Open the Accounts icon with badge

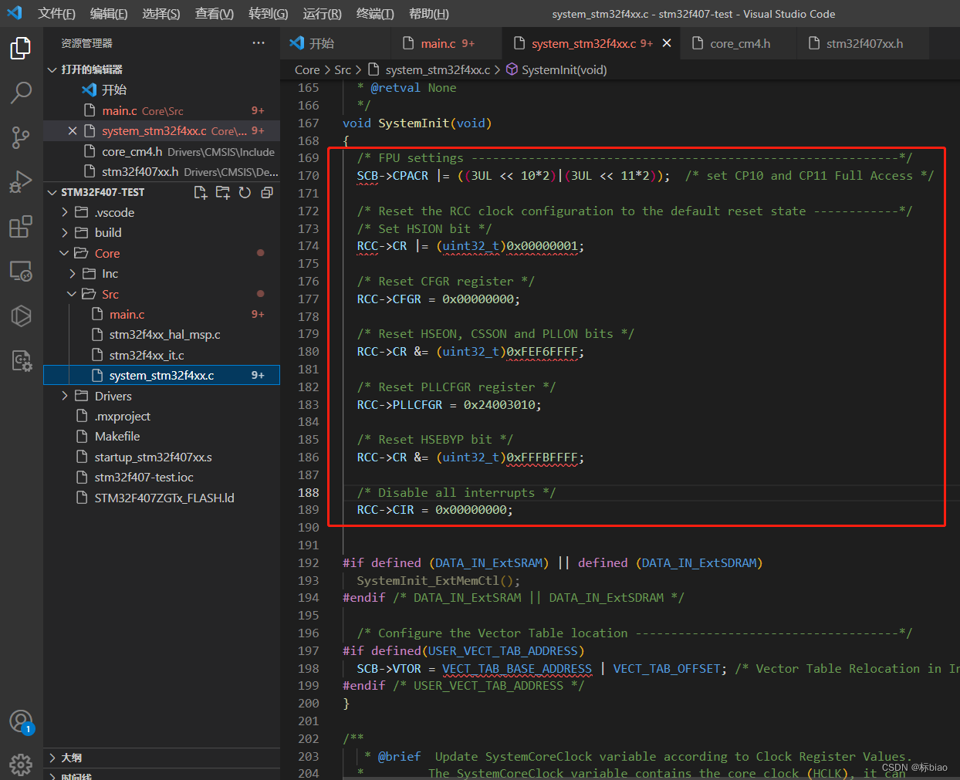click(x=21, y=721)
